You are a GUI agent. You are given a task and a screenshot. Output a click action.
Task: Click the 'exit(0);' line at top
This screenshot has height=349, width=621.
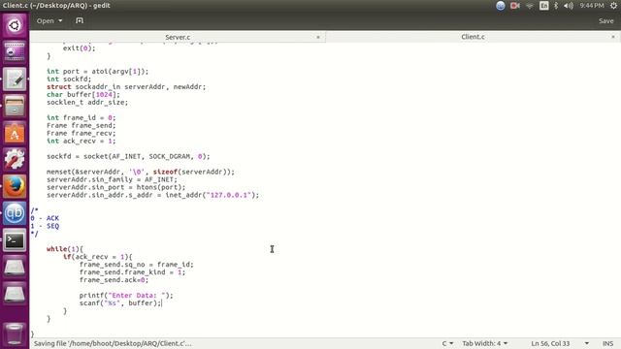pos(80,48)
